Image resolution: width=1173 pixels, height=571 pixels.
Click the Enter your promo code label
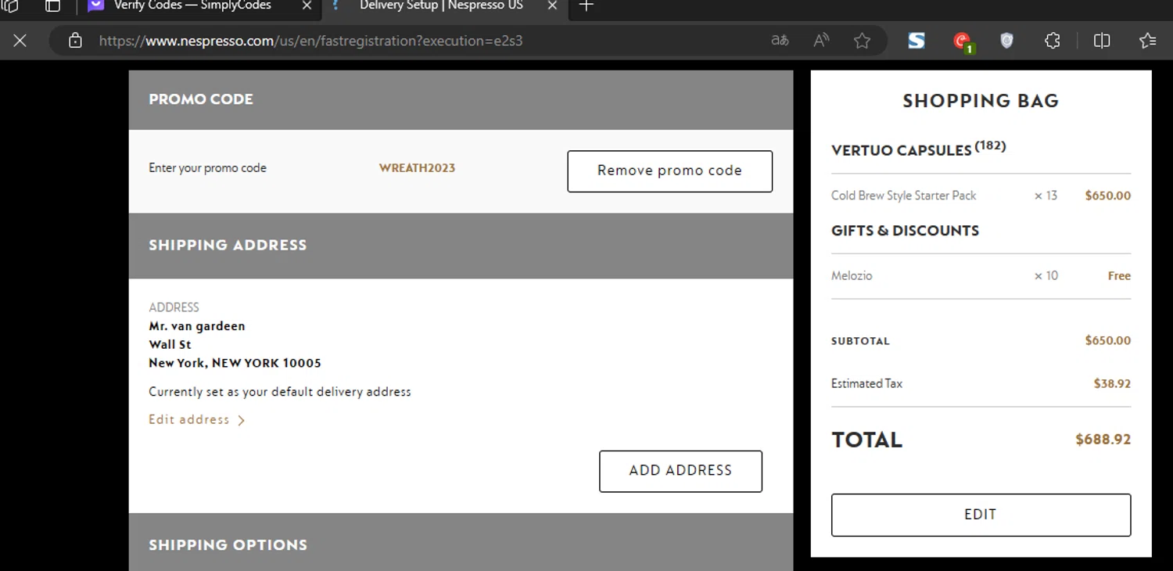(x=207, y=168)
